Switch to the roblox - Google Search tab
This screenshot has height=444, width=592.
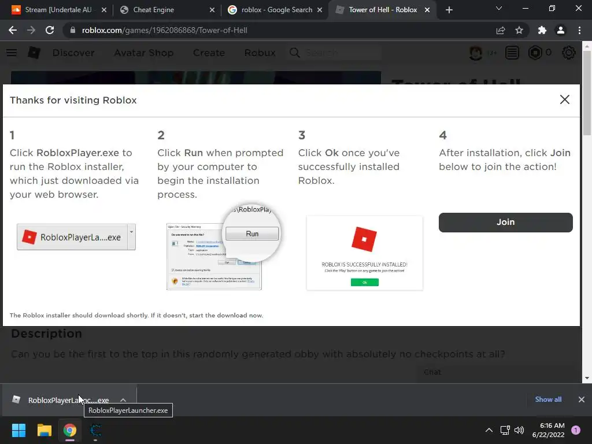tap(277, 10)
